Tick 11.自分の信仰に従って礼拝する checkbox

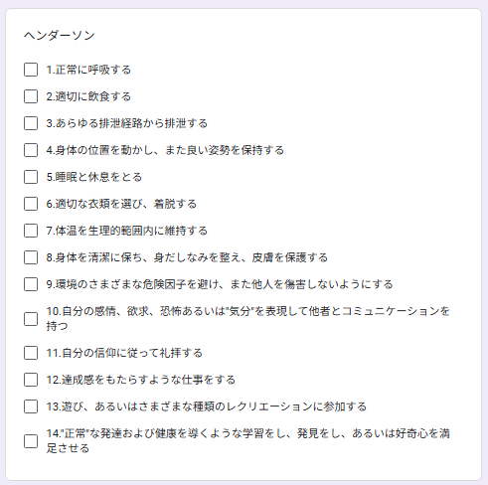click(31, 353)
